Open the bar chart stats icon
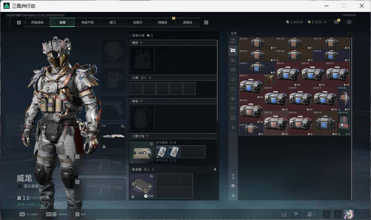This screenshot has height=220, width=371. [284, 214]
